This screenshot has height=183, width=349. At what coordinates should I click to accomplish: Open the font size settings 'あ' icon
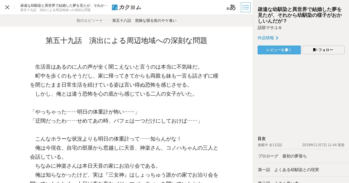coord(231,7)
